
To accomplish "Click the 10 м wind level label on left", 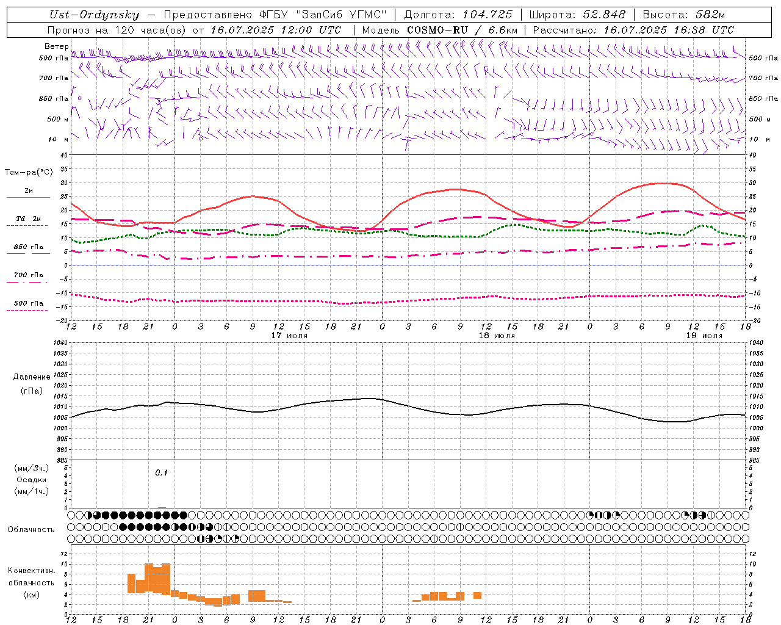I will click(x=59, y=139).
